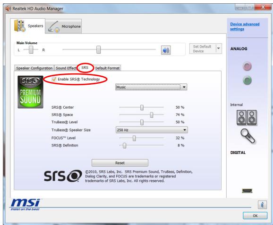Screen dimensions: 273x225
Task: Click the SRS Space slider handle
Action: (152, 115)
